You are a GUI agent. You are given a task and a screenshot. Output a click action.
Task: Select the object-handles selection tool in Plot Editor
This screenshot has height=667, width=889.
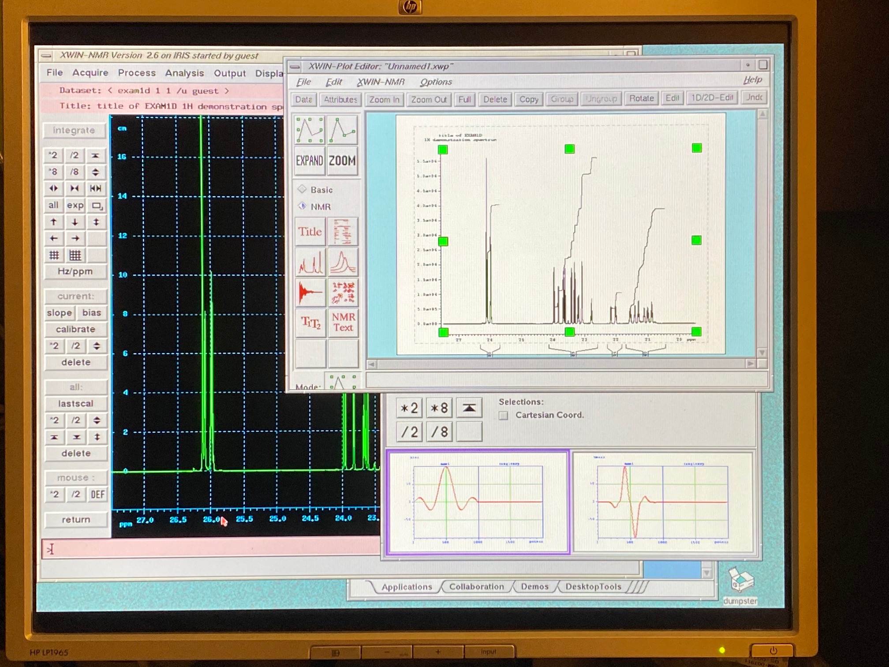(x=310, y=130)
